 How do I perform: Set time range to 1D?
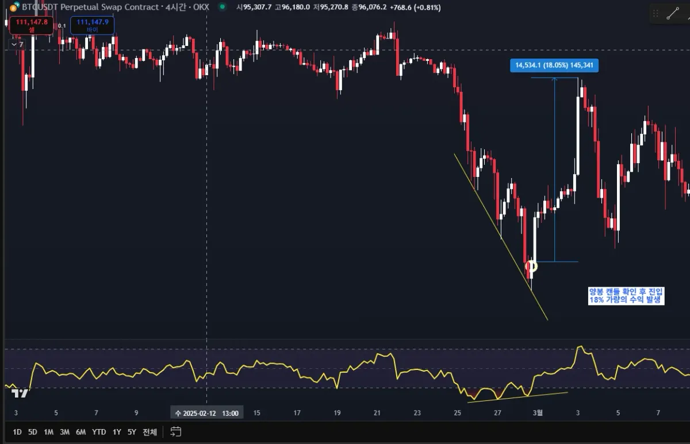click(x=18, y=431)
